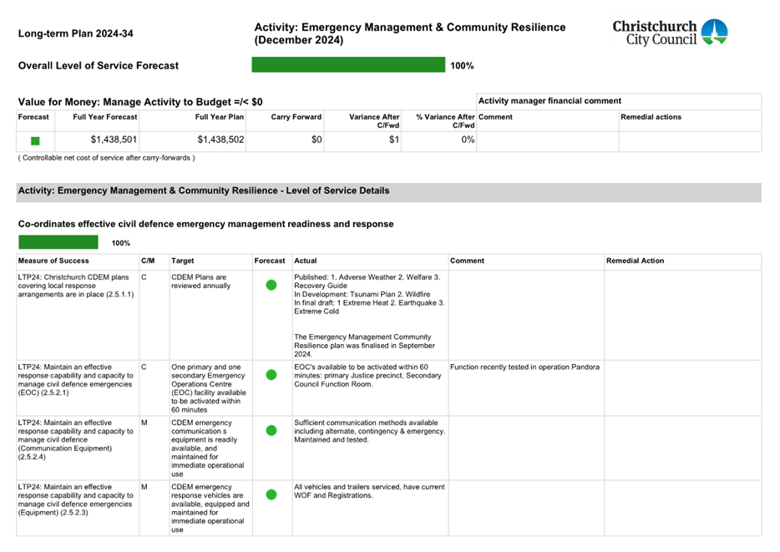Viewport: 780px width, 552px height.
Task: Select the Measure of Success column header
Action: (x=48, y=261)
